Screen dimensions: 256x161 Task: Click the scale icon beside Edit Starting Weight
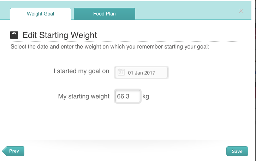(x=14, y=35)
